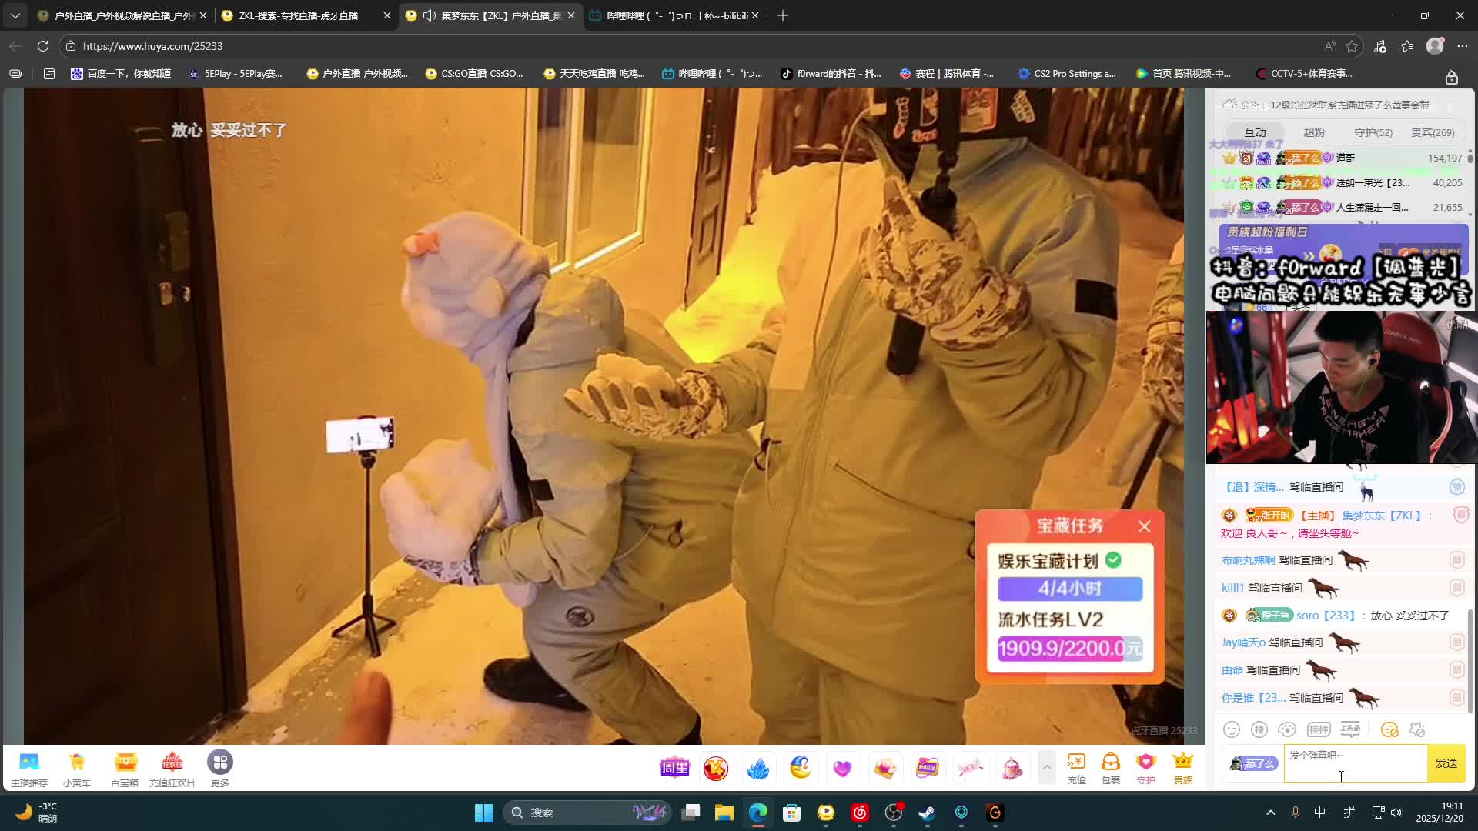
Task: Open the browser tab list dropdown
Action: point(15,15)
